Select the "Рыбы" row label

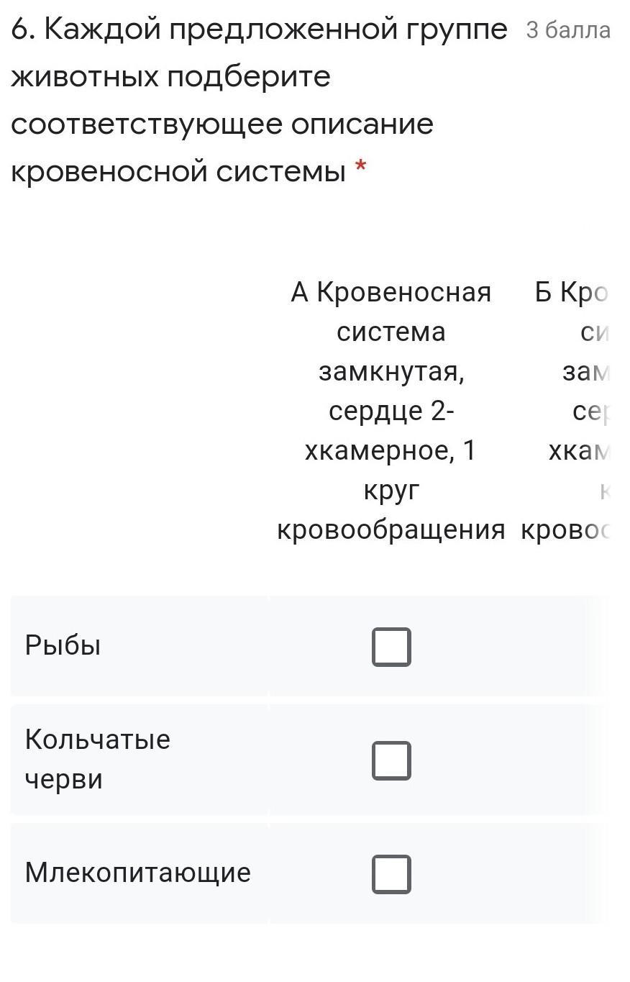(63, 645)
